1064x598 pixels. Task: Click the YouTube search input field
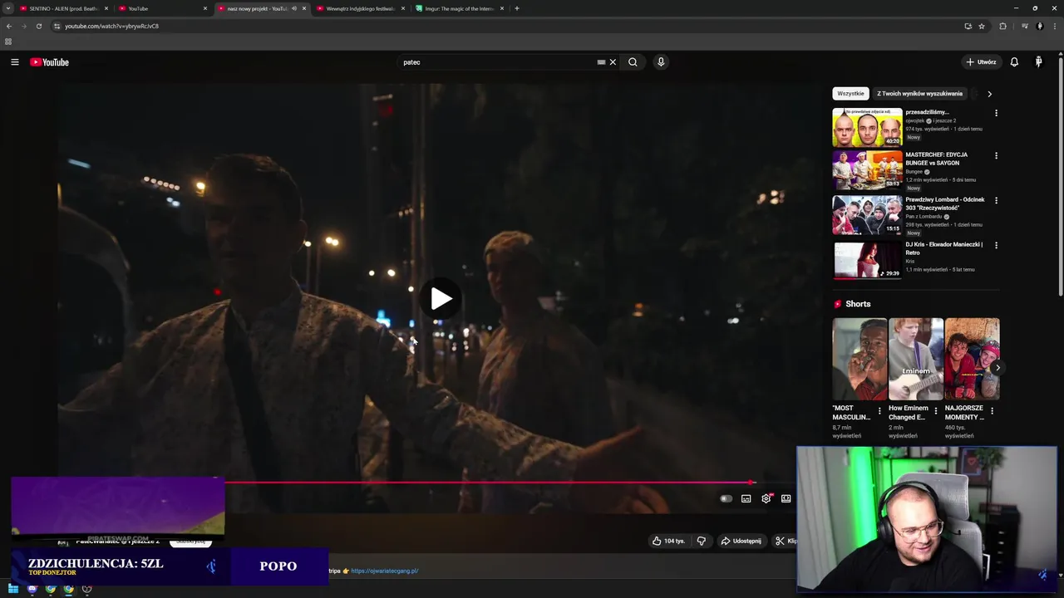(x=497, y=62)
